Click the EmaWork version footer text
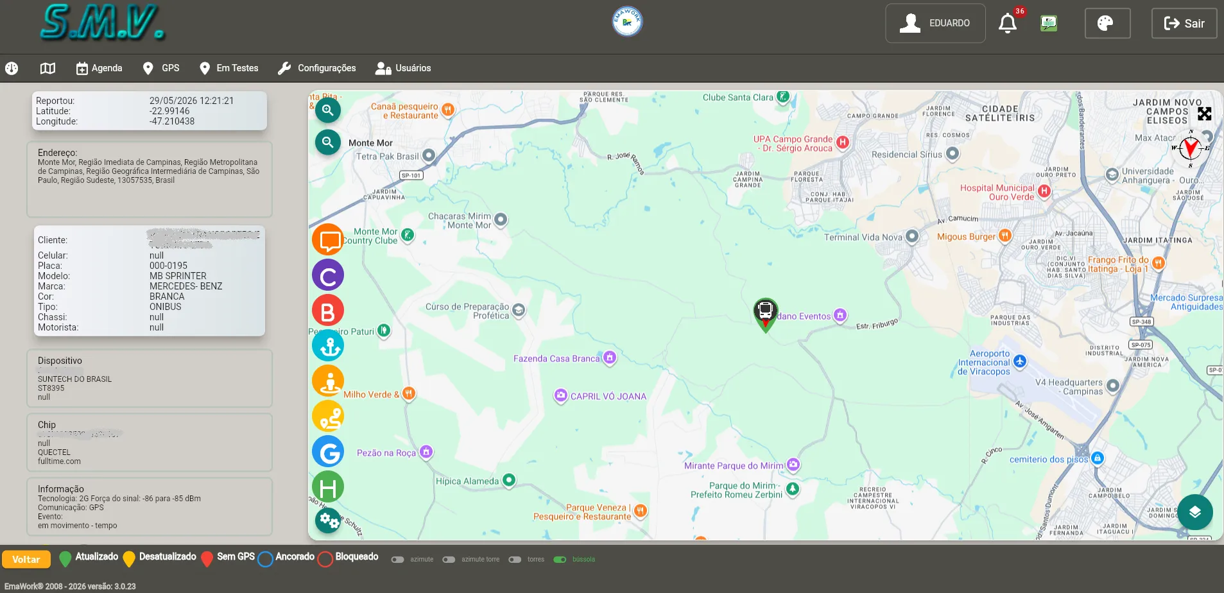1224x593 pixels. click(x=70, y=587)
